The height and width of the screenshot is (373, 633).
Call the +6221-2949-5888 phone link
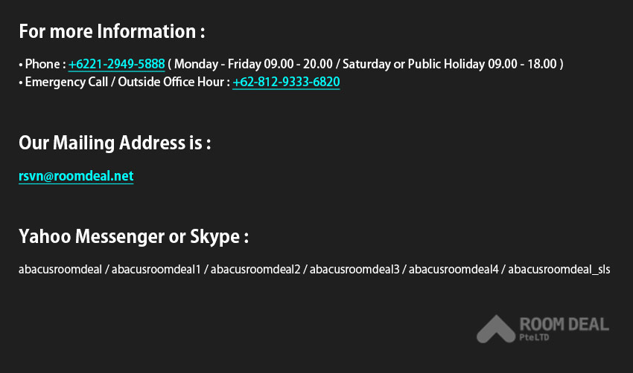tap(117, 64)
